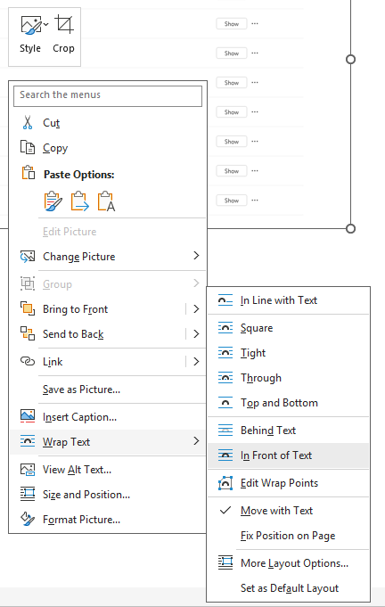
Task: Select Insert Caption menu entry
Action: click(x=79, y=417)
